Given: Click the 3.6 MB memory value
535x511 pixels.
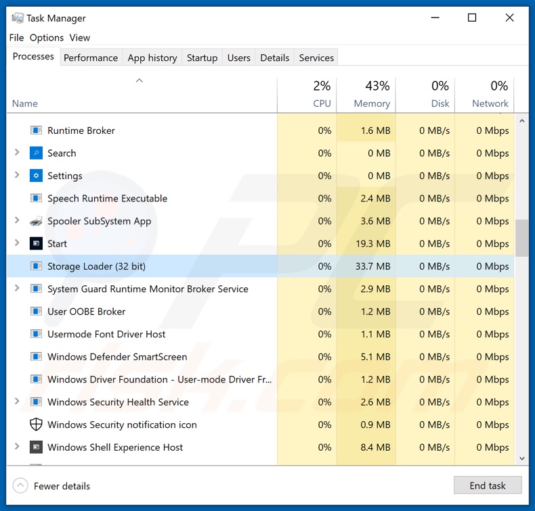Looking at the screenshot, I should click(x=375, y=221).
